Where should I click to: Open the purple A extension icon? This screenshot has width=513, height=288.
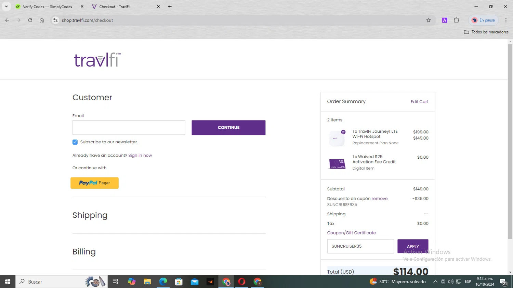(445, 20)
